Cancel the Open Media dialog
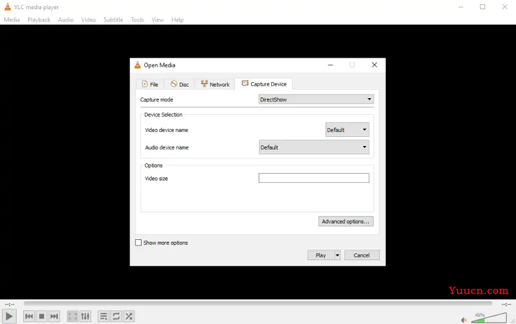Screen dimensions: 516x324 tap(361, 255)
